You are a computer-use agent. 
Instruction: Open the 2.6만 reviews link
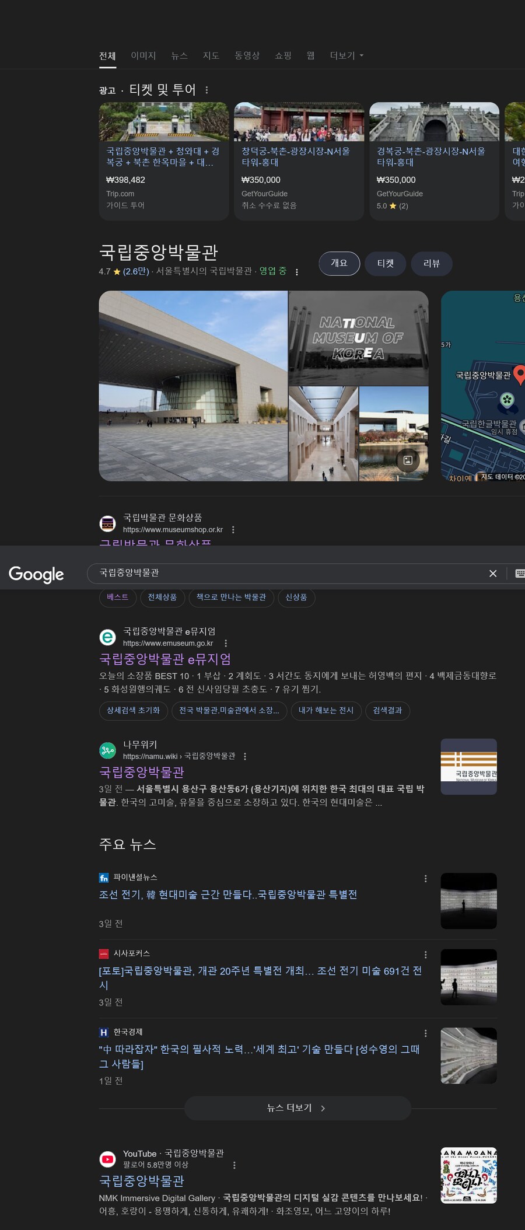coord(136,271)
